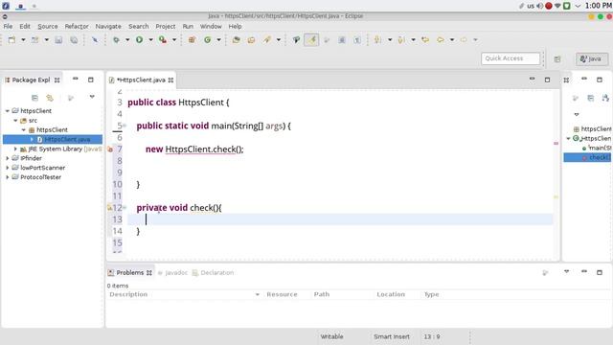Viewport: 613px width, 345px height.
Task: Click the Save toolbar icon
Action: 58,40
